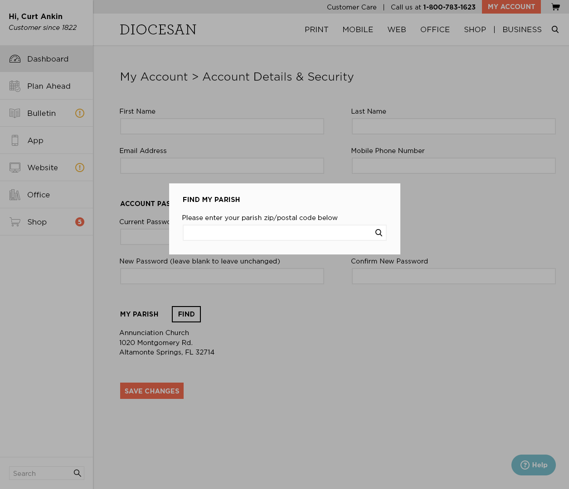Click the shopping cart icon in top bar

point(555,7)
